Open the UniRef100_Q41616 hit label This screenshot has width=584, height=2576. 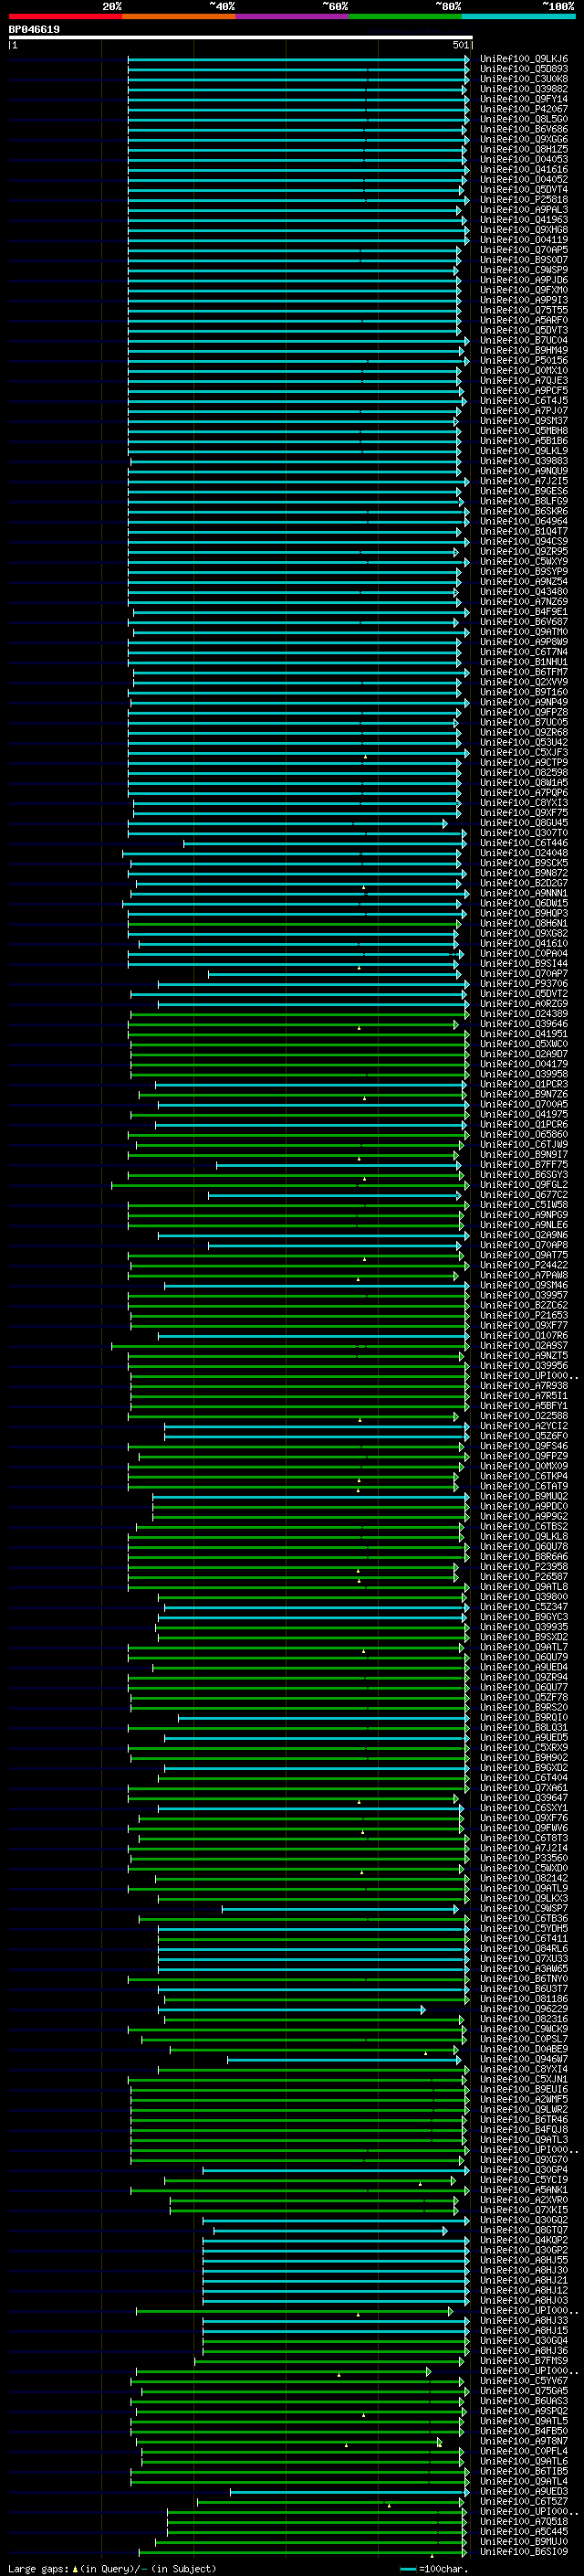click(524, 170)
